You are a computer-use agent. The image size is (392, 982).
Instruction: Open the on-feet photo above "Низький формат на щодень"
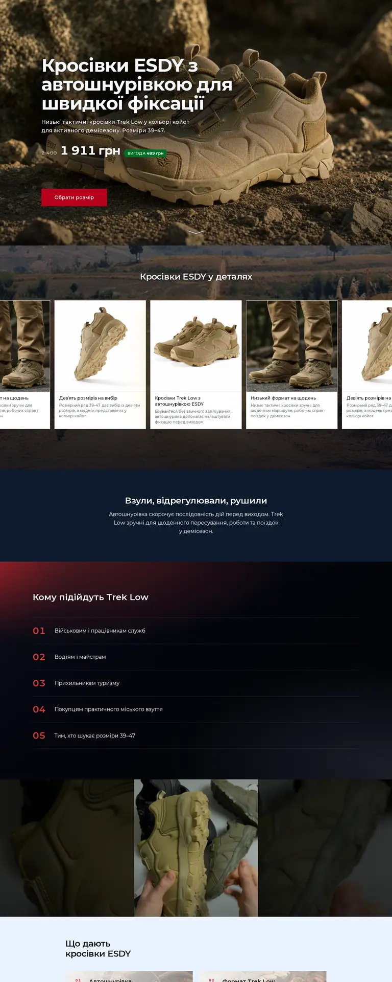pyautogui.click(x=292, y=346)
